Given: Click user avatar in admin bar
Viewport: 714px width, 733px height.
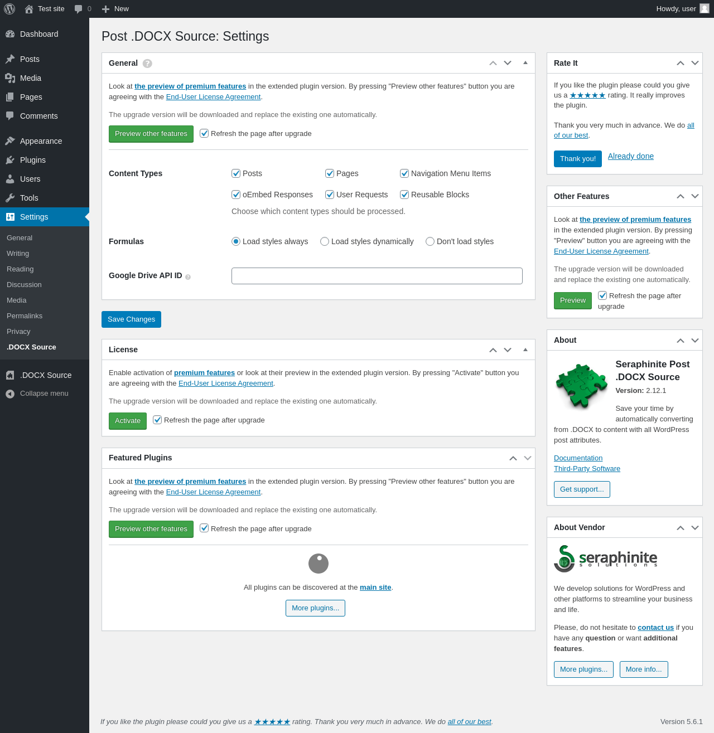Looking at the screenshot, I should coord(705,8).
